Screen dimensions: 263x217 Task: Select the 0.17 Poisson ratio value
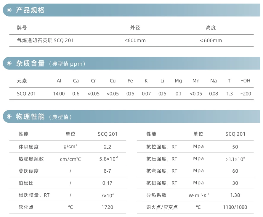click(107, 183)
